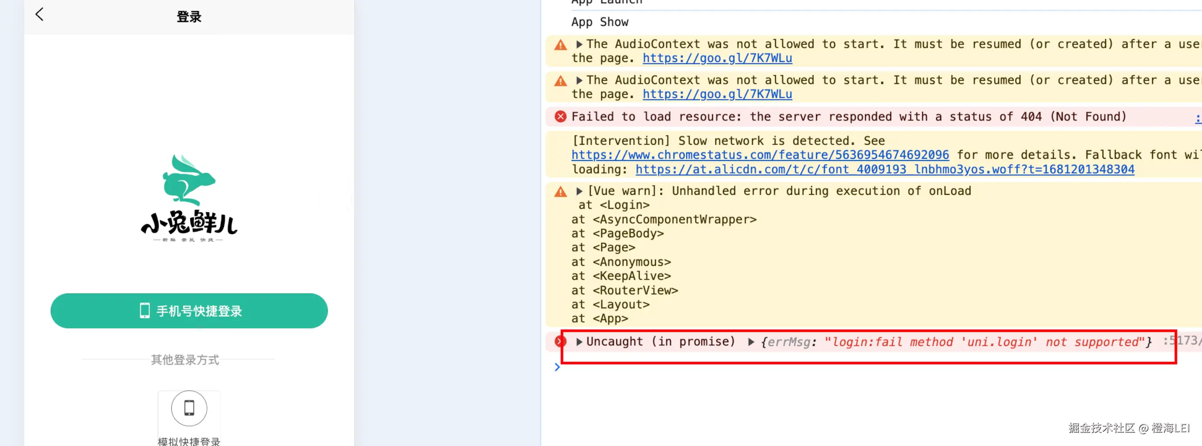
Task: Open the chromestatus.com feature link
Action: coord(760,155)
